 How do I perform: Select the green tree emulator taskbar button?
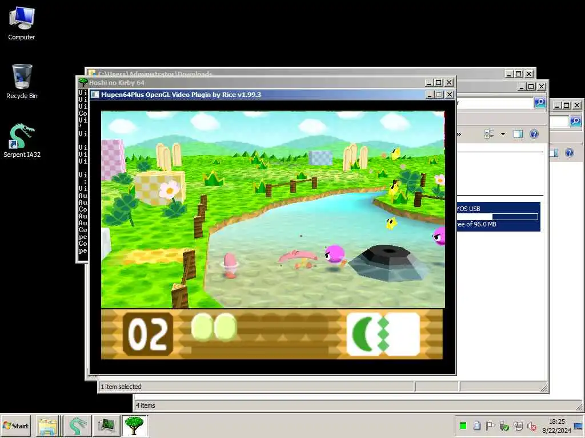(134, 426)
